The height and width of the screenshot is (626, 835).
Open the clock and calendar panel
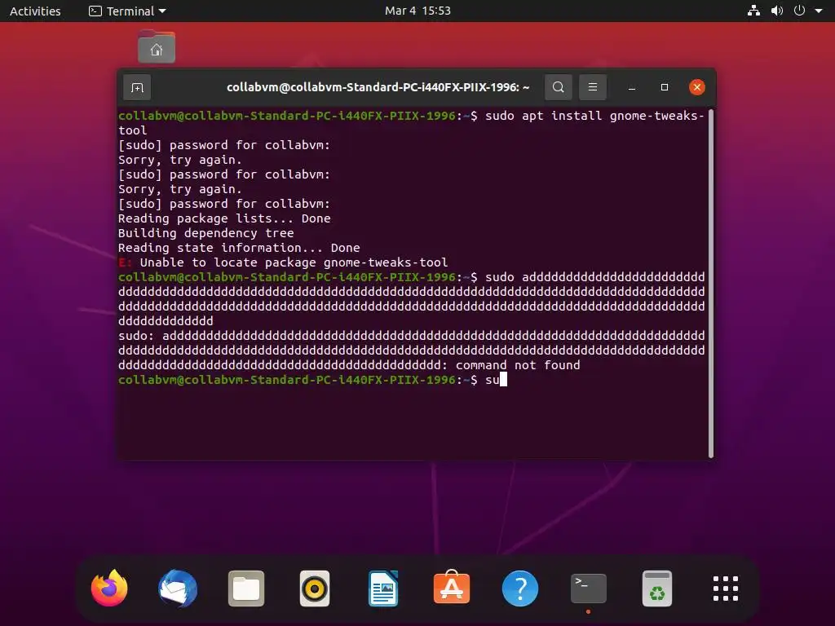pyautogui.click(x=417, y=11)
